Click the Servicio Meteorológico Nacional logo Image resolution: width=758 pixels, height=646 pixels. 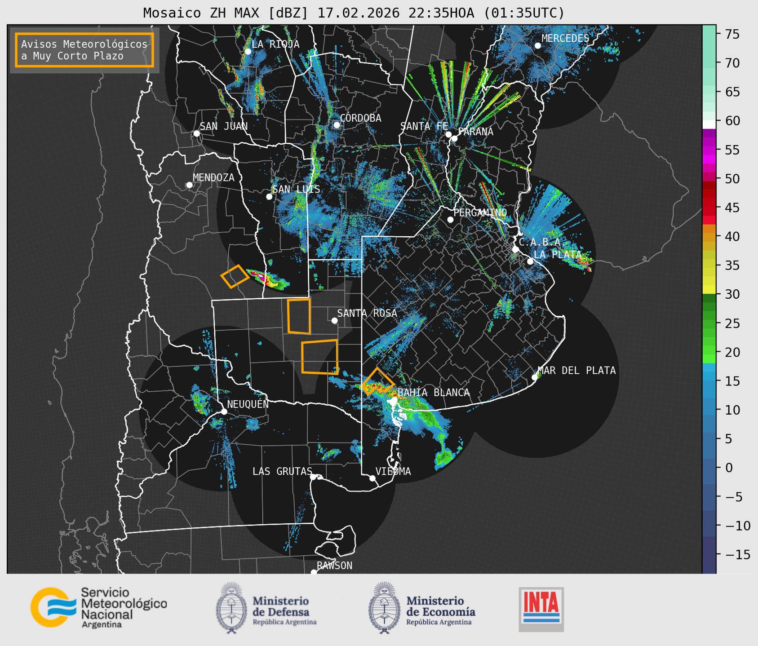pos(98,607)
